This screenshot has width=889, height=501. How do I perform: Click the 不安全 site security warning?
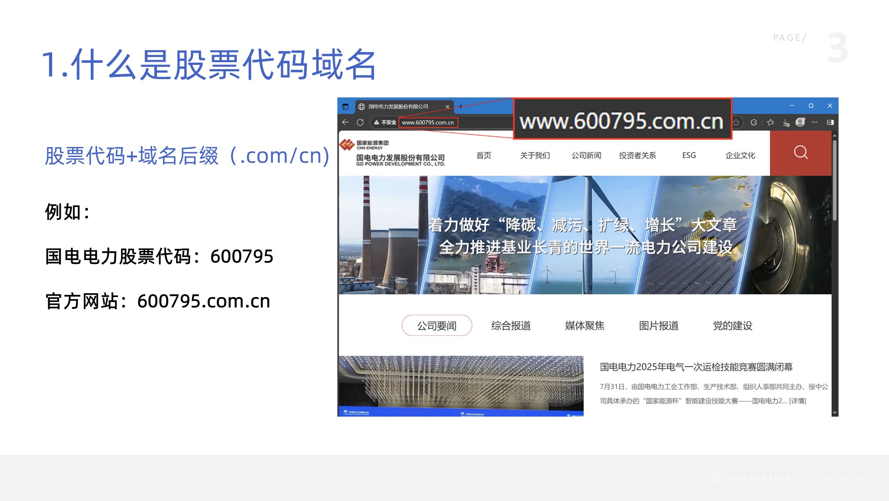[385, 123]
